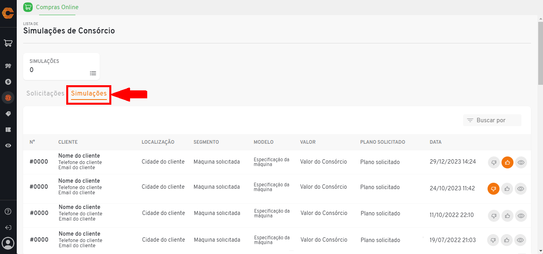View details of 24/10/2023 11:42 row
543x254 pixels.
click(x=521, y=189)
